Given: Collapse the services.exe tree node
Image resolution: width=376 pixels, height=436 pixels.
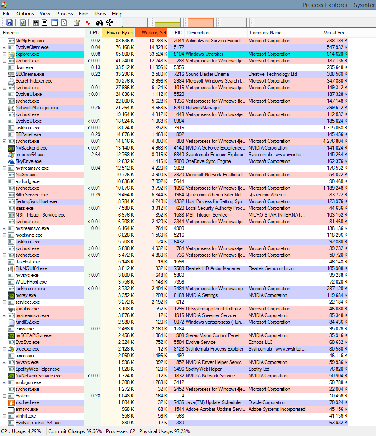Looking at the screenshot, I should click(5, 302).
